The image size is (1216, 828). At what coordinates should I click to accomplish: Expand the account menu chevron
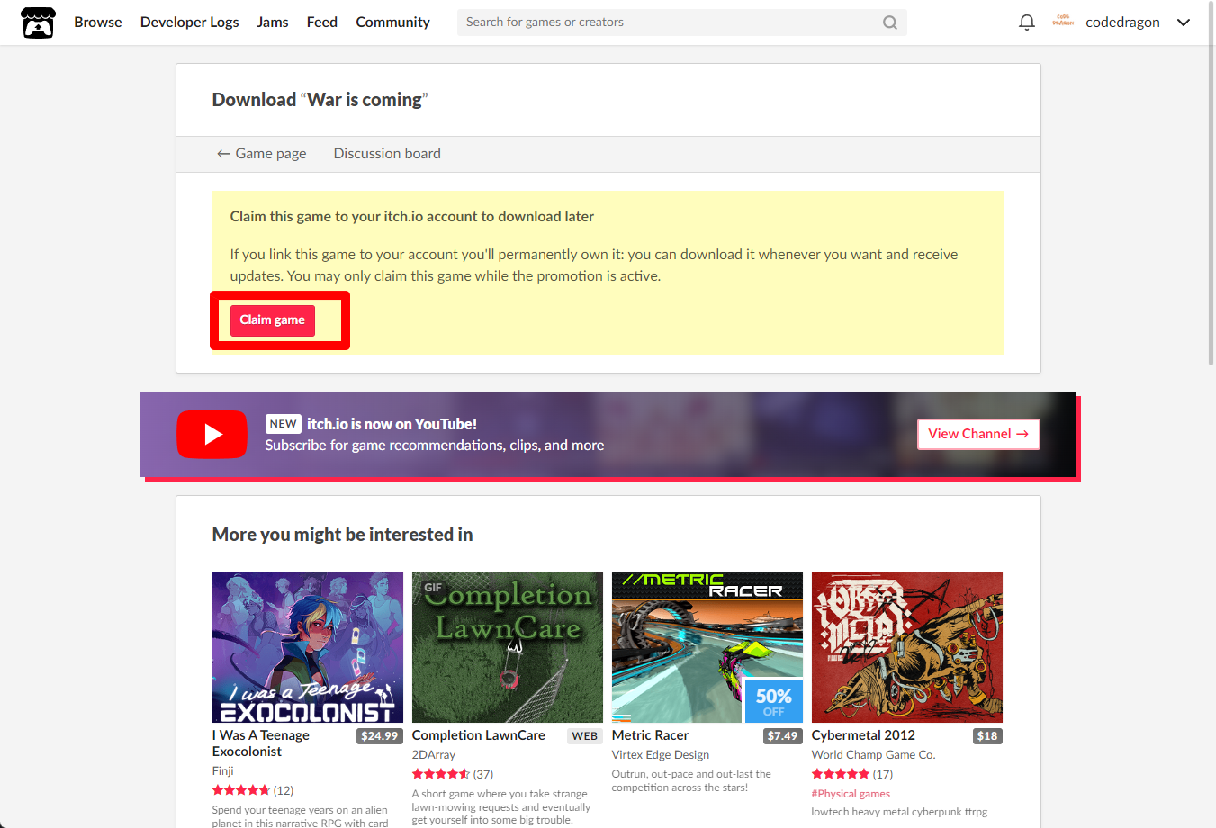tap(1184, 22)
